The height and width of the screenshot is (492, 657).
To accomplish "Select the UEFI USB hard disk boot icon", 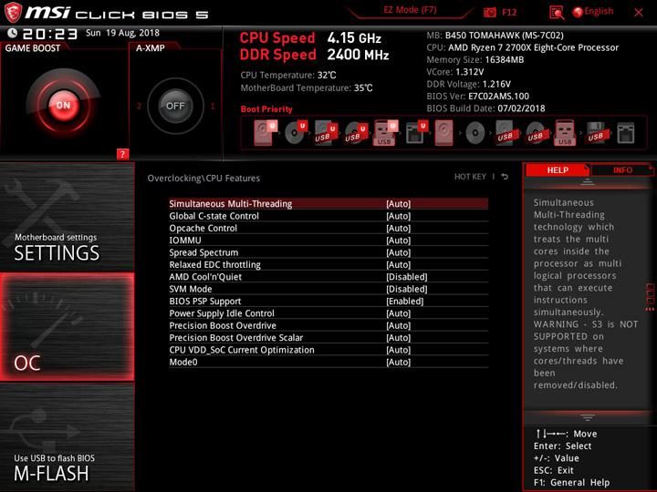I will coord(325,133).
